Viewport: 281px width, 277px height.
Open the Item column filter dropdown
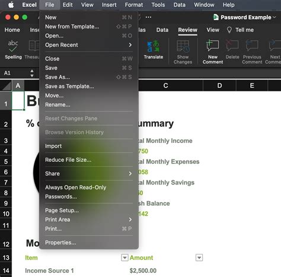click(x=124, y=257)
